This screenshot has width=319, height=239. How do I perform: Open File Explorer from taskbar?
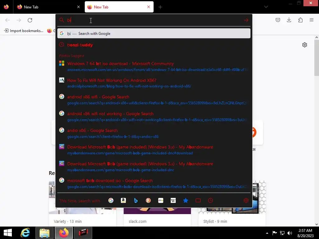tap(45, 233)
